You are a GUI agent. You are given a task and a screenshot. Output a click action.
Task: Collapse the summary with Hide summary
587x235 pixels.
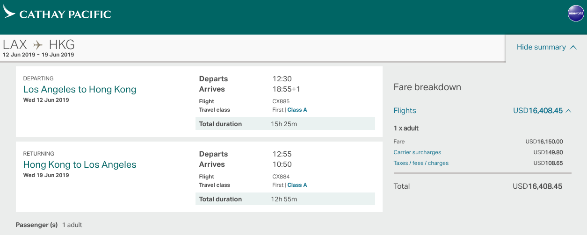coord(546,47)
